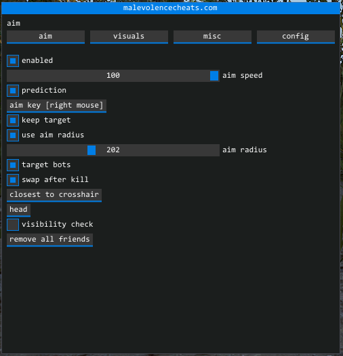The image size is (343, 356).
Task: Toggle the swap after kill checkbox
Action: pyautogui.click(x=13, y=180)
